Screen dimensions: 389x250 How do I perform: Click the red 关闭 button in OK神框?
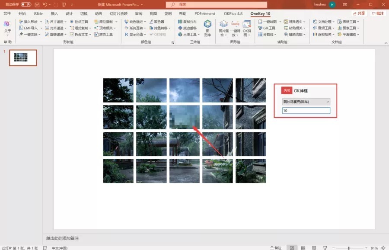(x=286, y=90)
